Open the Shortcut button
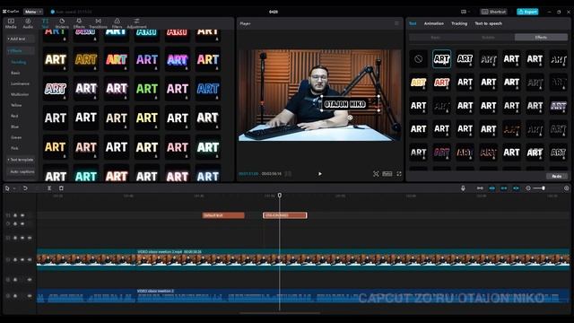The height and width of the screenshot is (323, 574). point(493,12)
